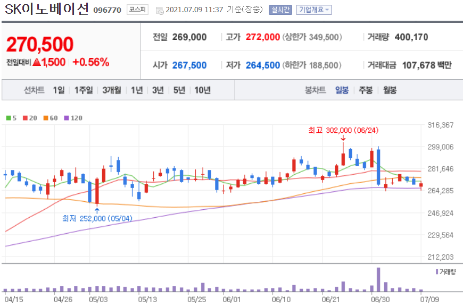Open the 기업개요 dropdown
Screen dimensions: 463x307
click(314, 10)
